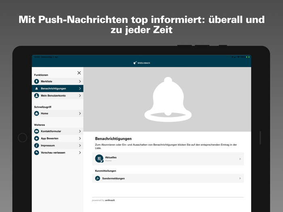This screenshot has height=212, width=283.
Task: Tap the tablet's round home button
Action: coord(23,138)
